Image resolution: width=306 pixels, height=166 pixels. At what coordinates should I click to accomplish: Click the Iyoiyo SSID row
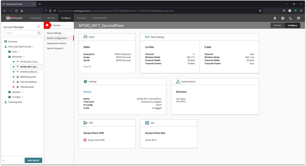click(x=107, y=57)
